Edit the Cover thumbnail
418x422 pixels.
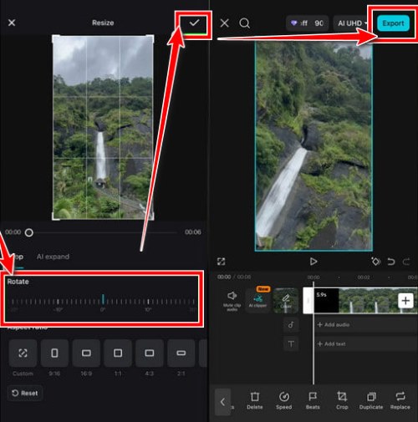(286, 300)
